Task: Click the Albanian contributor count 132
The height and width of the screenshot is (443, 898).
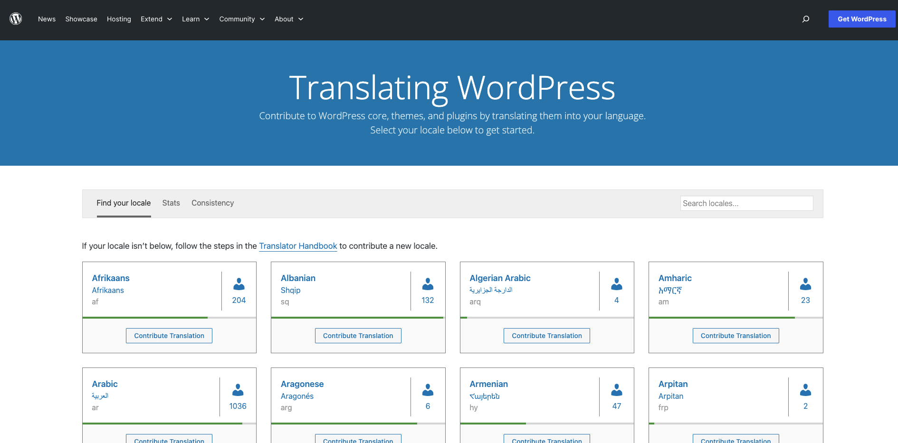Action: pos(428,300)
